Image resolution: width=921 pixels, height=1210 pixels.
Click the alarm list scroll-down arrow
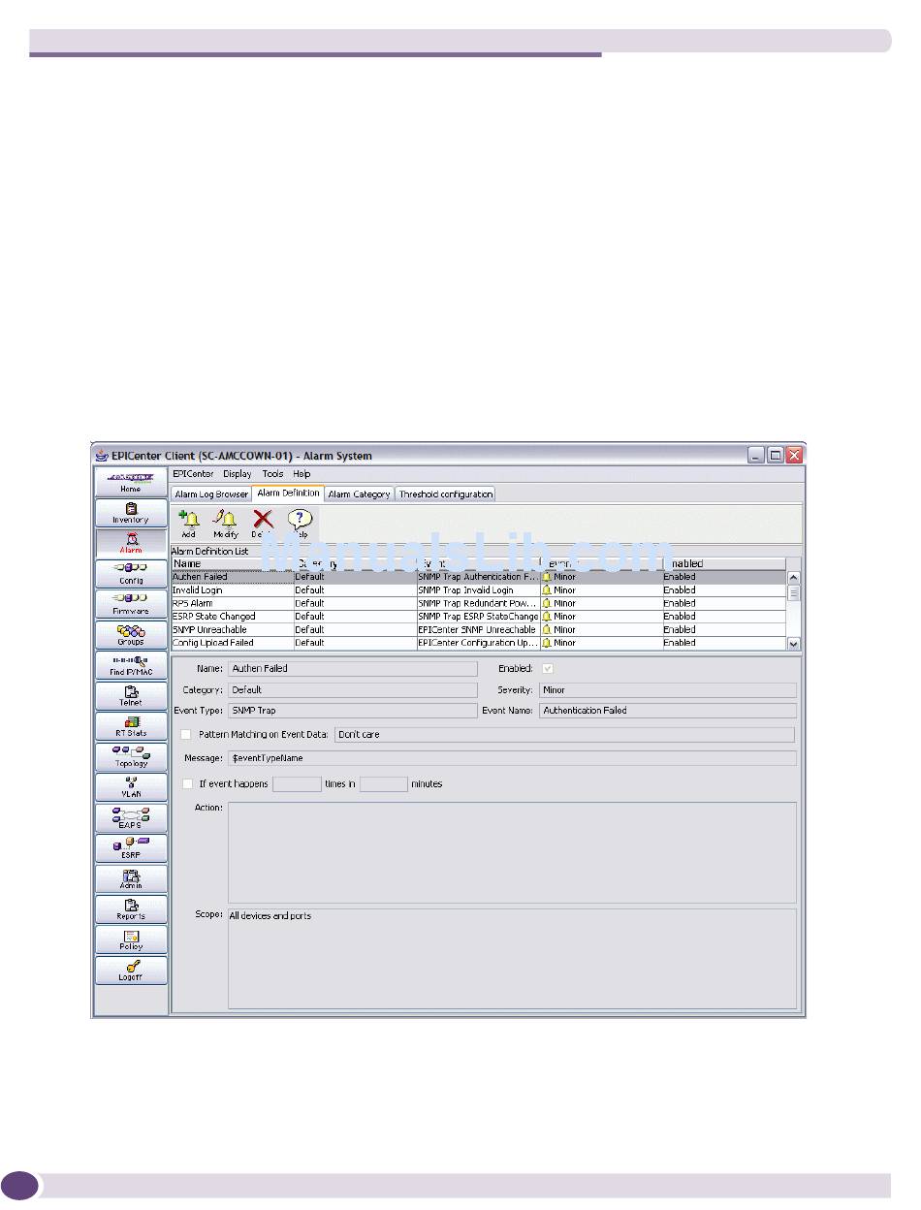tap(793, 643)
